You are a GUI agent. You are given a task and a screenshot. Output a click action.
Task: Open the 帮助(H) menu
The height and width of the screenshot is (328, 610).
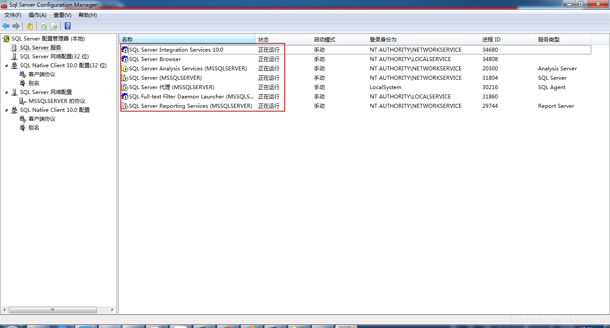[88, 15]
